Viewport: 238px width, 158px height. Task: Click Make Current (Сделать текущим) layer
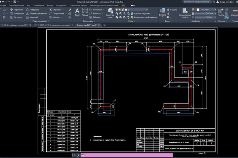pos(140,13)
